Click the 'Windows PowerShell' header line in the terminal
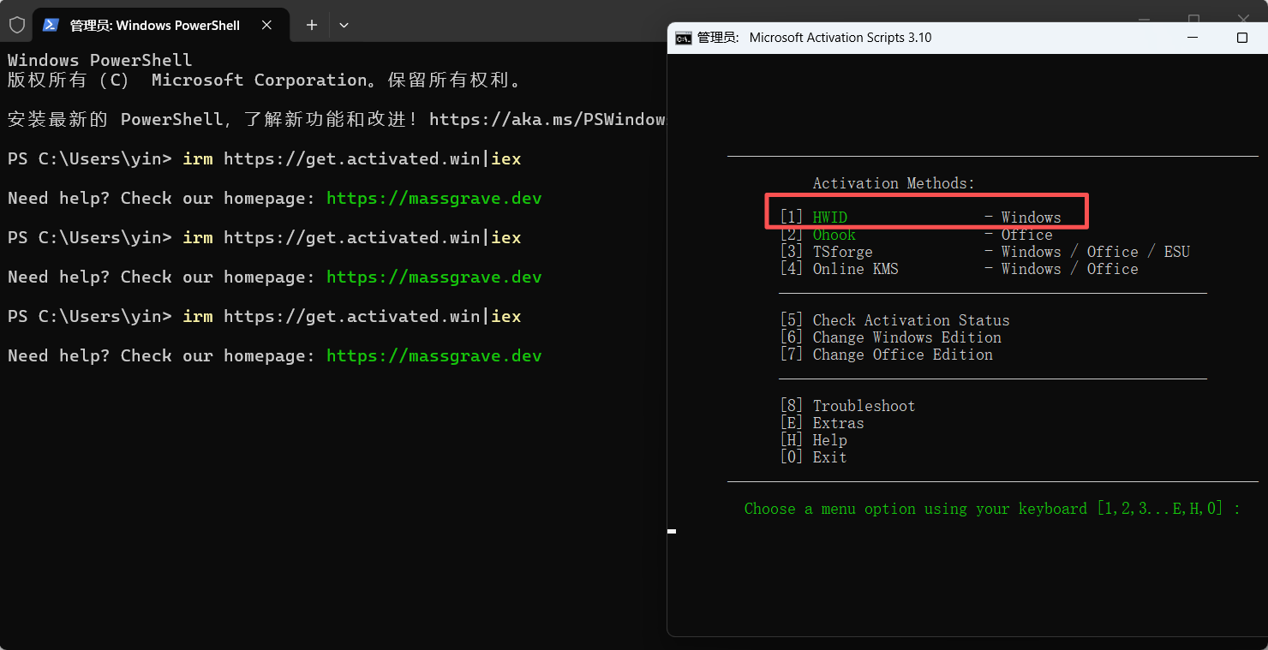This screenshot has height=650, width=1268. click(x=100, y=60)
